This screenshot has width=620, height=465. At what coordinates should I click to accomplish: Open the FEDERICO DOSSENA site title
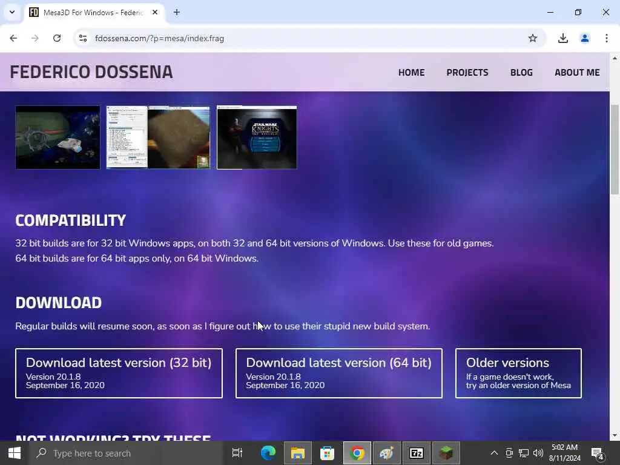[x=91, y=72]
